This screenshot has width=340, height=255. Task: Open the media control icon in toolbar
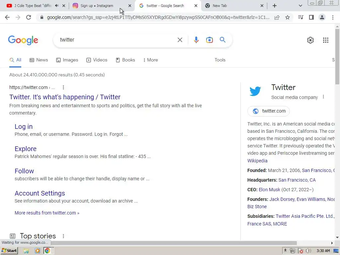[x=300, y=17]
